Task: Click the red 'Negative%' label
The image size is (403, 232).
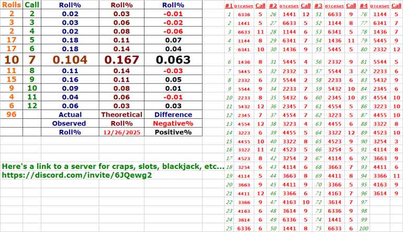Action: [x=173, y=124]
